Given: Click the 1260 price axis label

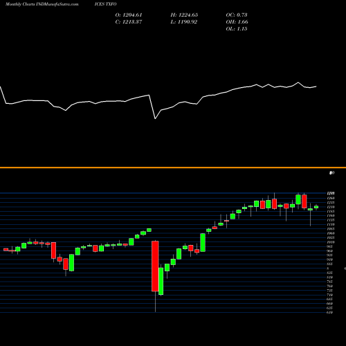Looking at the screenshot, I should click(331, 198).
